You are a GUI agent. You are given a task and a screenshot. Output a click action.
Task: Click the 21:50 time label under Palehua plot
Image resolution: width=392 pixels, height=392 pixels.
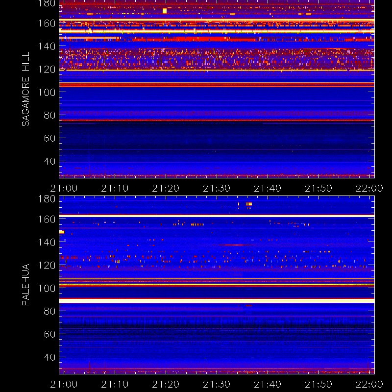point(318,384)
